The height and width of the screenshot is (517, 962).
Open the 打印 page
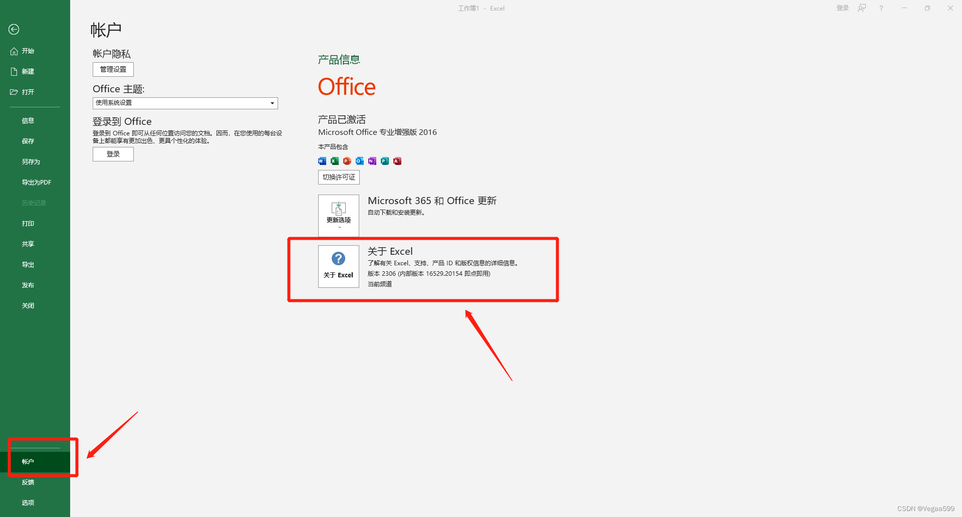pyautogui.click(x=35, y=224)
